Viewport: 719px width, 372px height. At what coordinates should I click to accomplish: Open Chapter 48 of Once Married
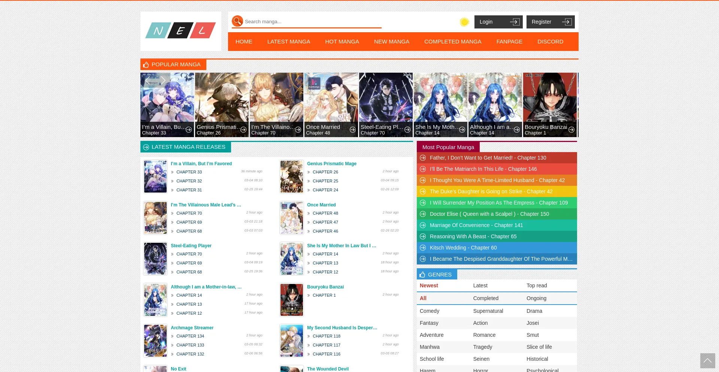pyautogui.click(x=325, y=213)
